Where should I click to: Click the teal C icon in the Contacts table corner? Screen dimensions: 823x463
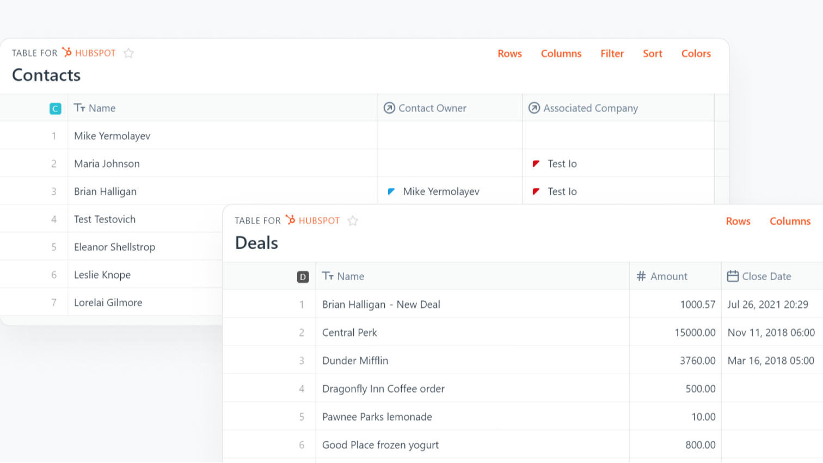point(55,109)
